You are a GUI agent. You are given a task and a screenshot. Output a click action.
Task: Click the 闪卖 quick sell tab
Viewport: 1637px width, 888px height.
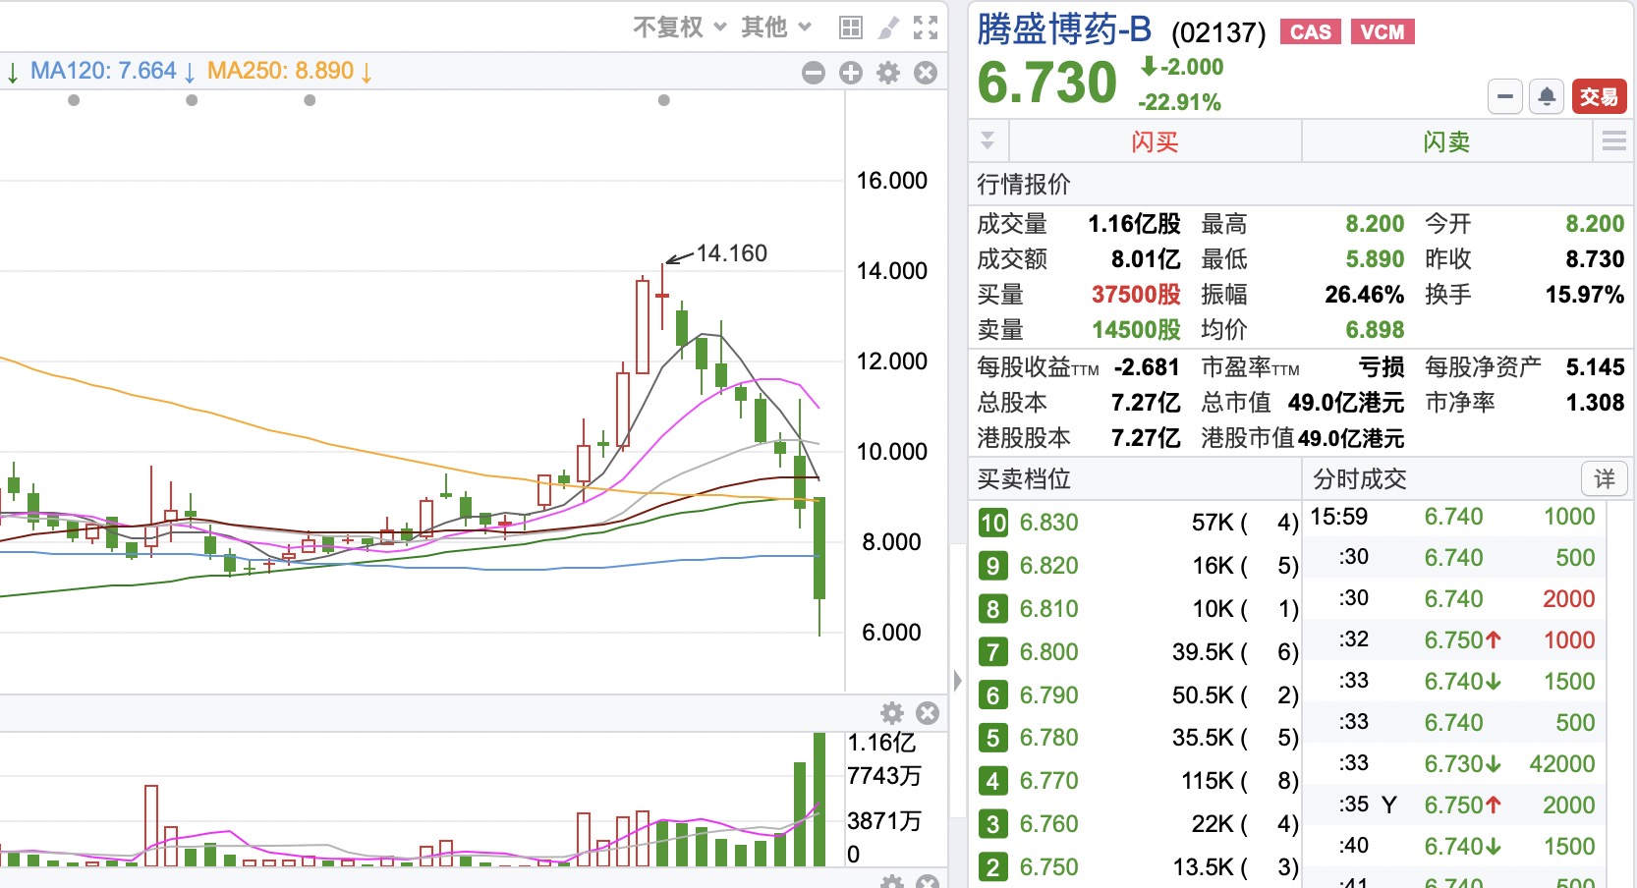pyautogui.click(x=1446, y=141)
